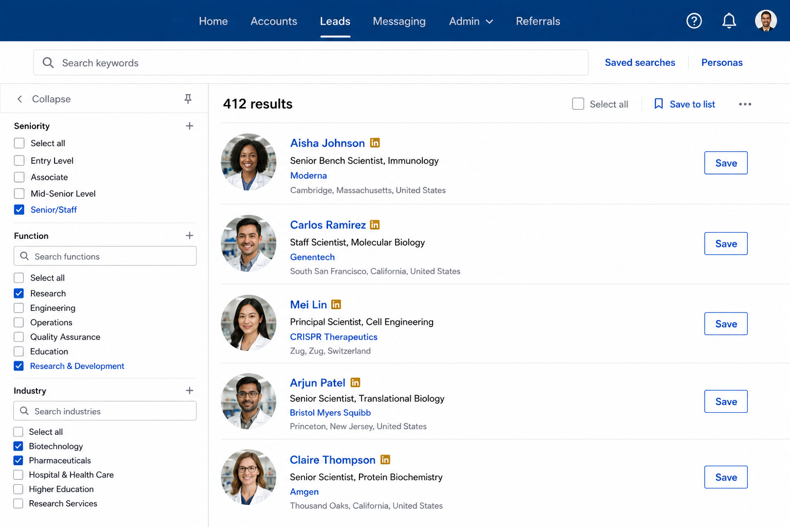The image size is (790, 527).
Task: Uncheck the Research function filter
Action: point(19,293)
